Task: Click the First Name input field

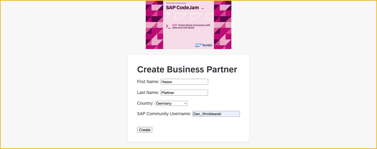Action: coord(184,82)
